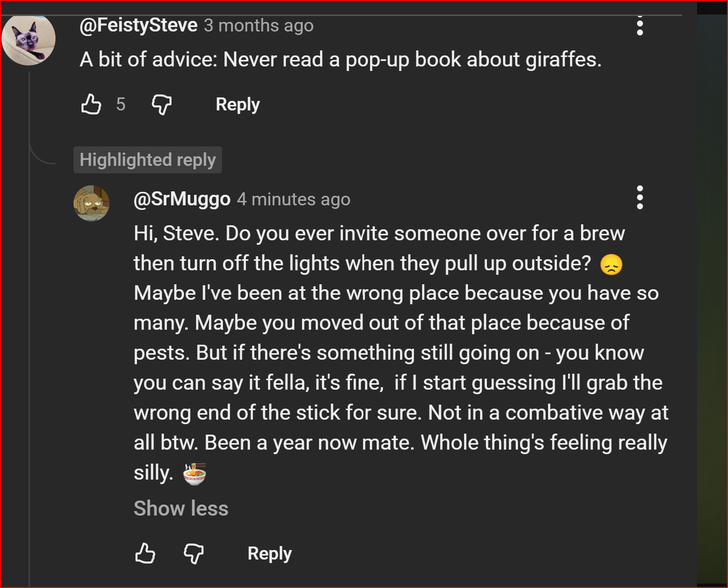
Task: Visit the @FeistySteve channel name link
Action: tap(138, 25)
